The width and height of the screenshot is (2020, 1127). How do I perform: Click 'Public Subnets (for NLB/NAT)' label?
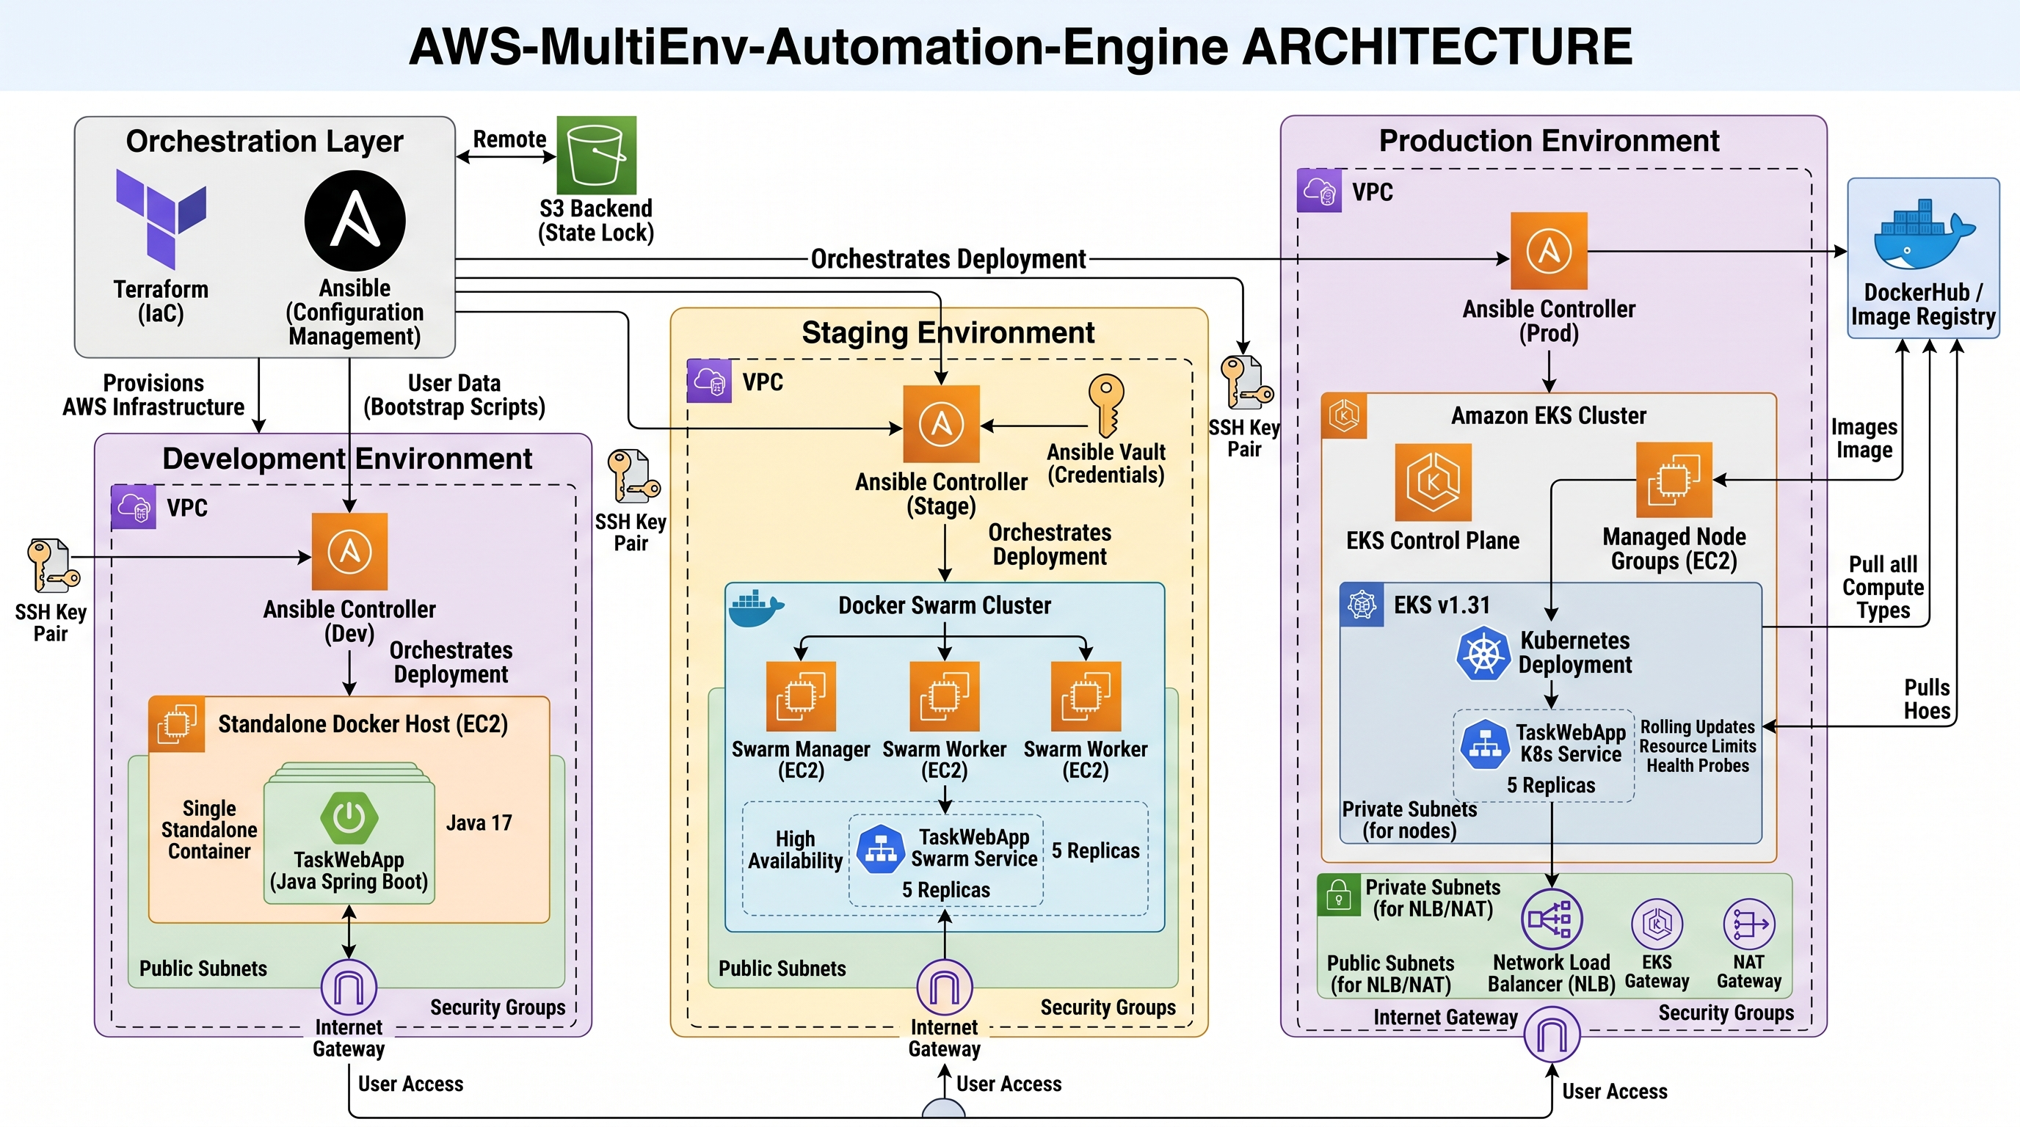click(1390, 974)
